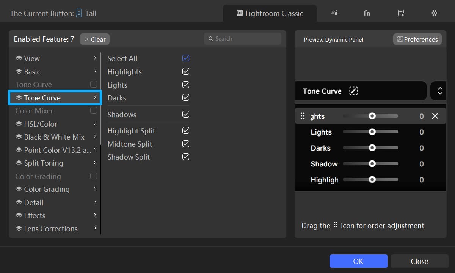
Task: Uncheck the Highlights checkbox
Action: [186, 71]
